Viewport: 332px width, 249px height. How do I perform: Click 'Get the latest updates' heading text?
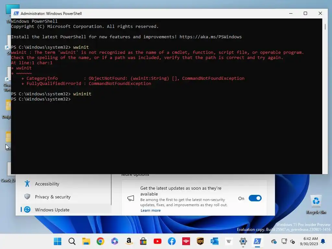click(x=181, y=191)
